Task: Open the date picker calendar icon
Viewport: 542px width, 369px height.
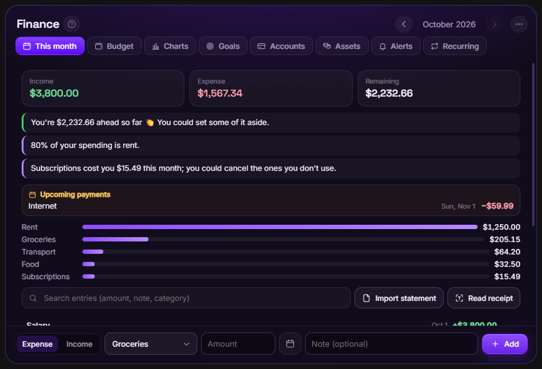Action: pos(290,344)
